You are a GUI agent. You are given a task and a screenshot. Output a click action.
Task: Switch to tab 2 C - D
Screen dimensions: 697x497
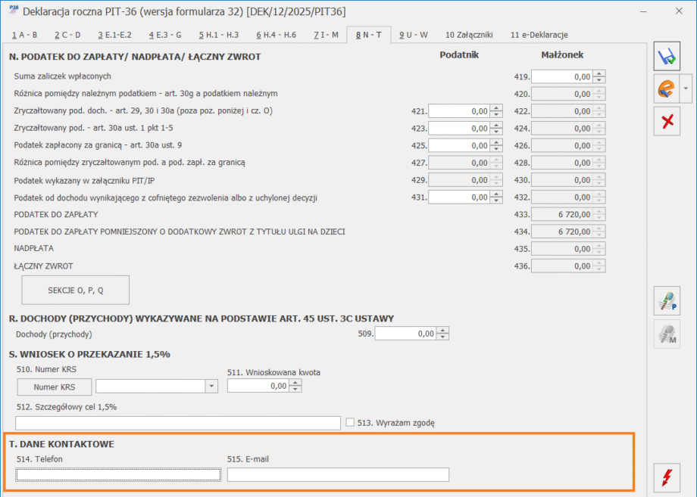(x=67, y=35)
